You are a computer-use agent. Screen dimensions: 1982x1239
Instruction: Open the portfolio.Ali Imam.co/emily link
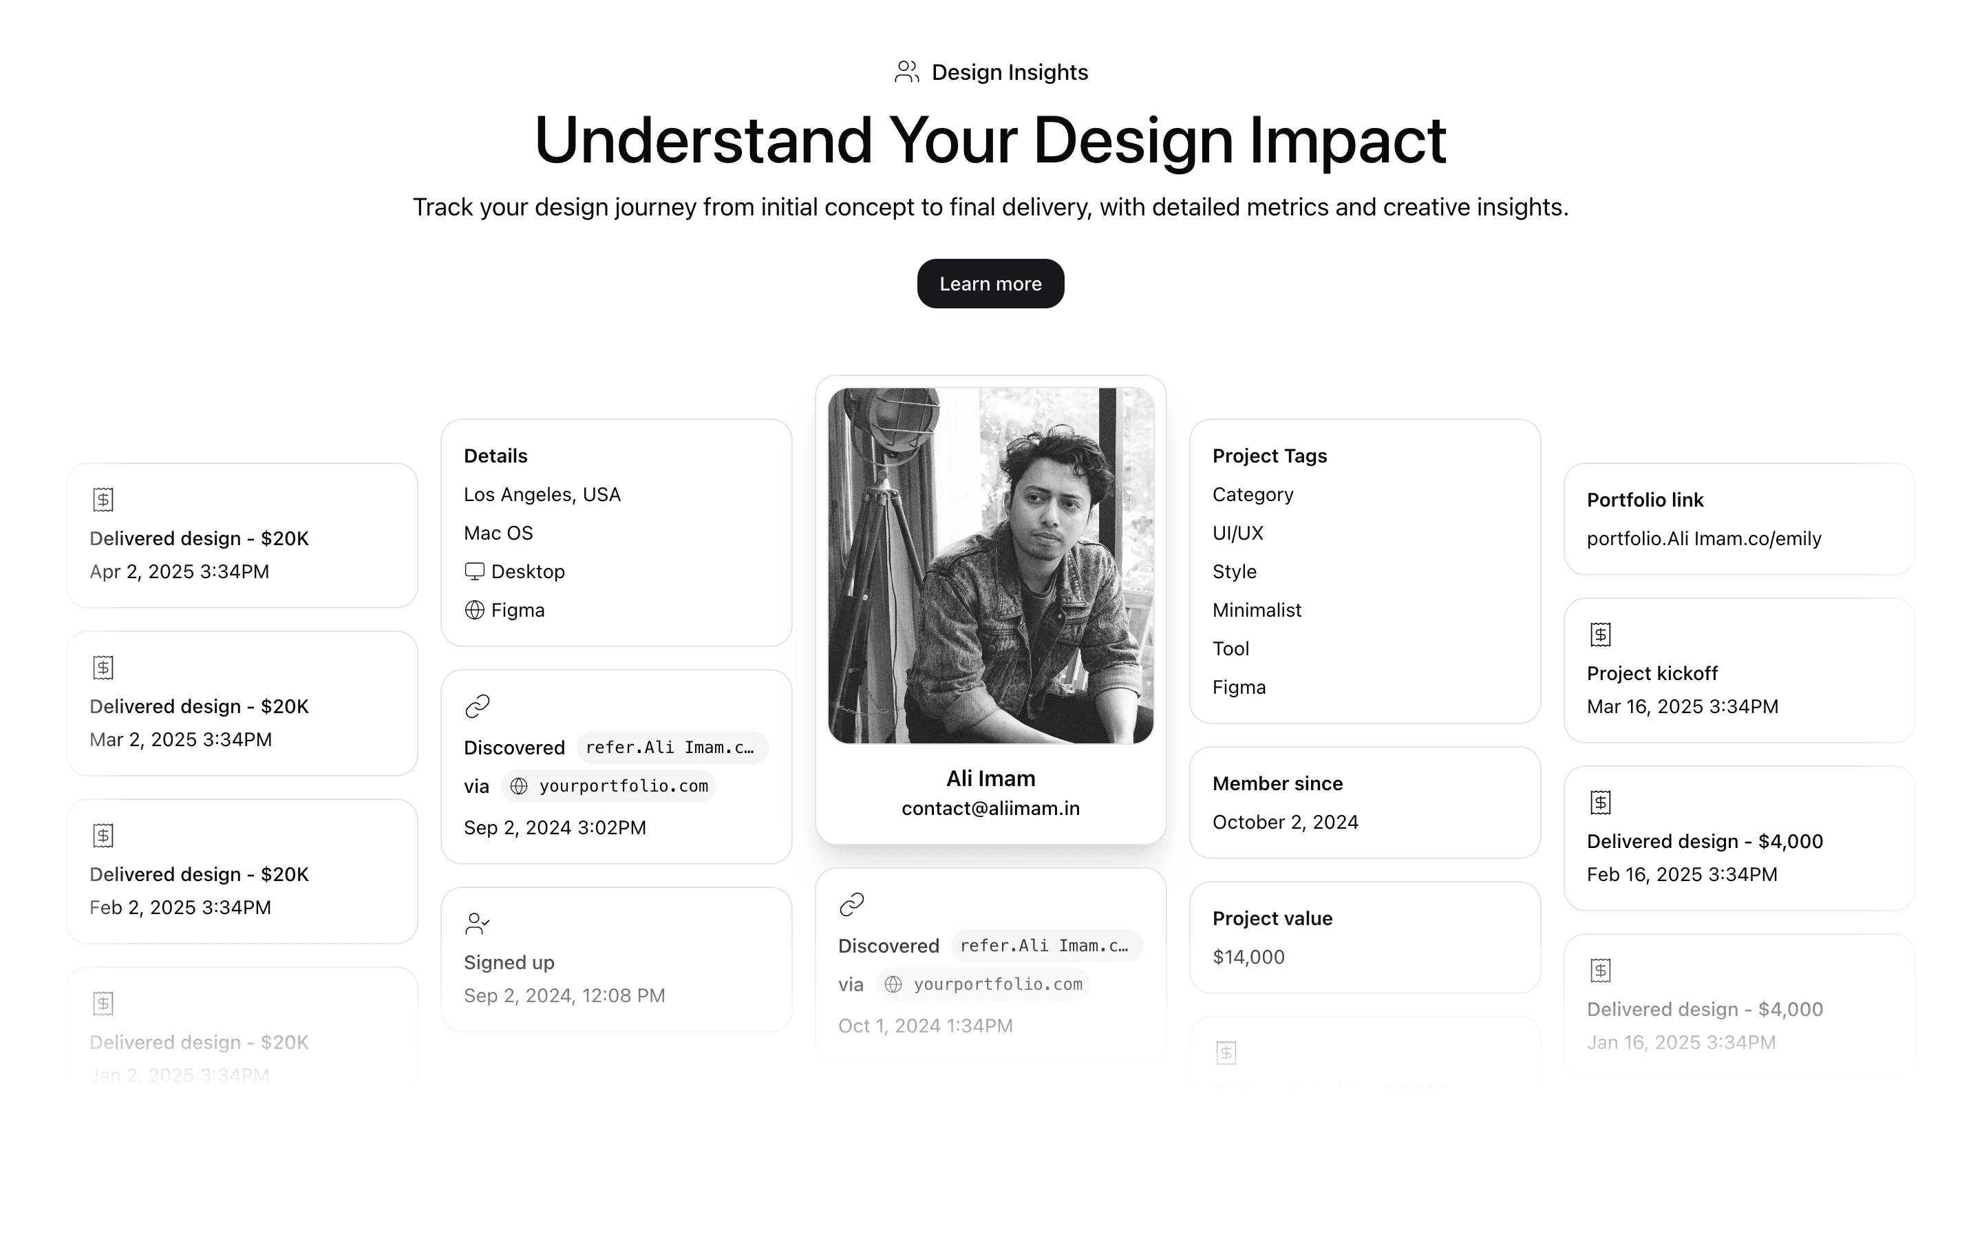click(x=1703, y=538)
